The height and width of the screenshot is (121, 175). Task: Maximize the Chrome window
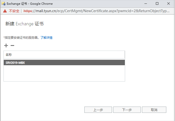(157, 4)
